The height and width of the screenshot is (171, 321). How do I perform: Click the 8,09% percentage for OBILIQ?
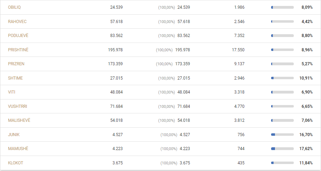307,7
